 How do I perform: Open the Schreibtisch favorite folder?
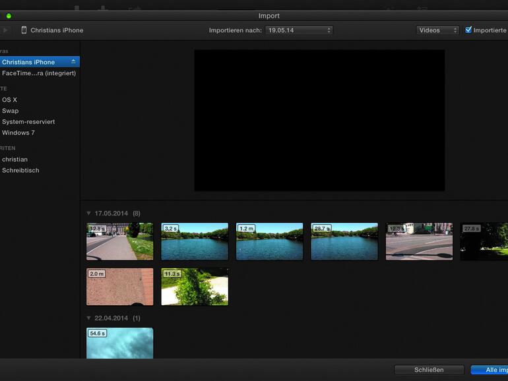coord(20,170)
